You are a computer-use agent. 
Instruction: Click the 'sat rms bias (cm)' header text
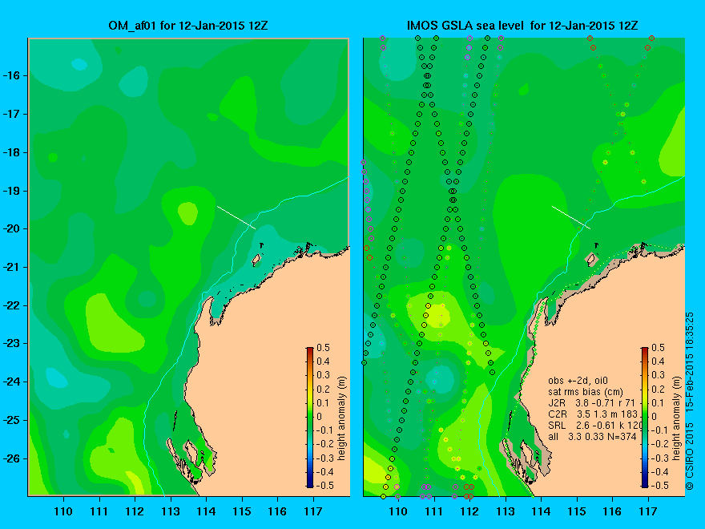586,392
